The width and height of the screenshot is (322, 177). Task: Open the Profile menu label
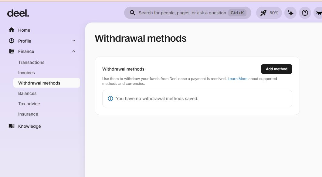(x=25, y=41)
